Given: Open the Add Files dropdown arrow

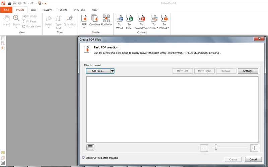Looking at the screenshot, I should coord(113,71).
